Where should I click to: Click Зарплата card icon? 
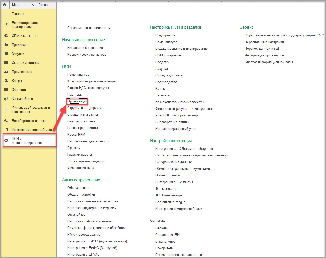click(x=6, y=90)
